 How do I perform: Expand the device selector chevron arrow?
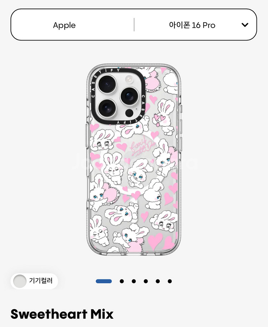pos(245,25)
